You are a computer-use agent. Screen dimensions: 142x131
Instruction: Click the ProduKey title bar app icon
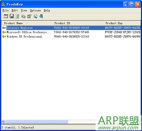coord(3,4)
